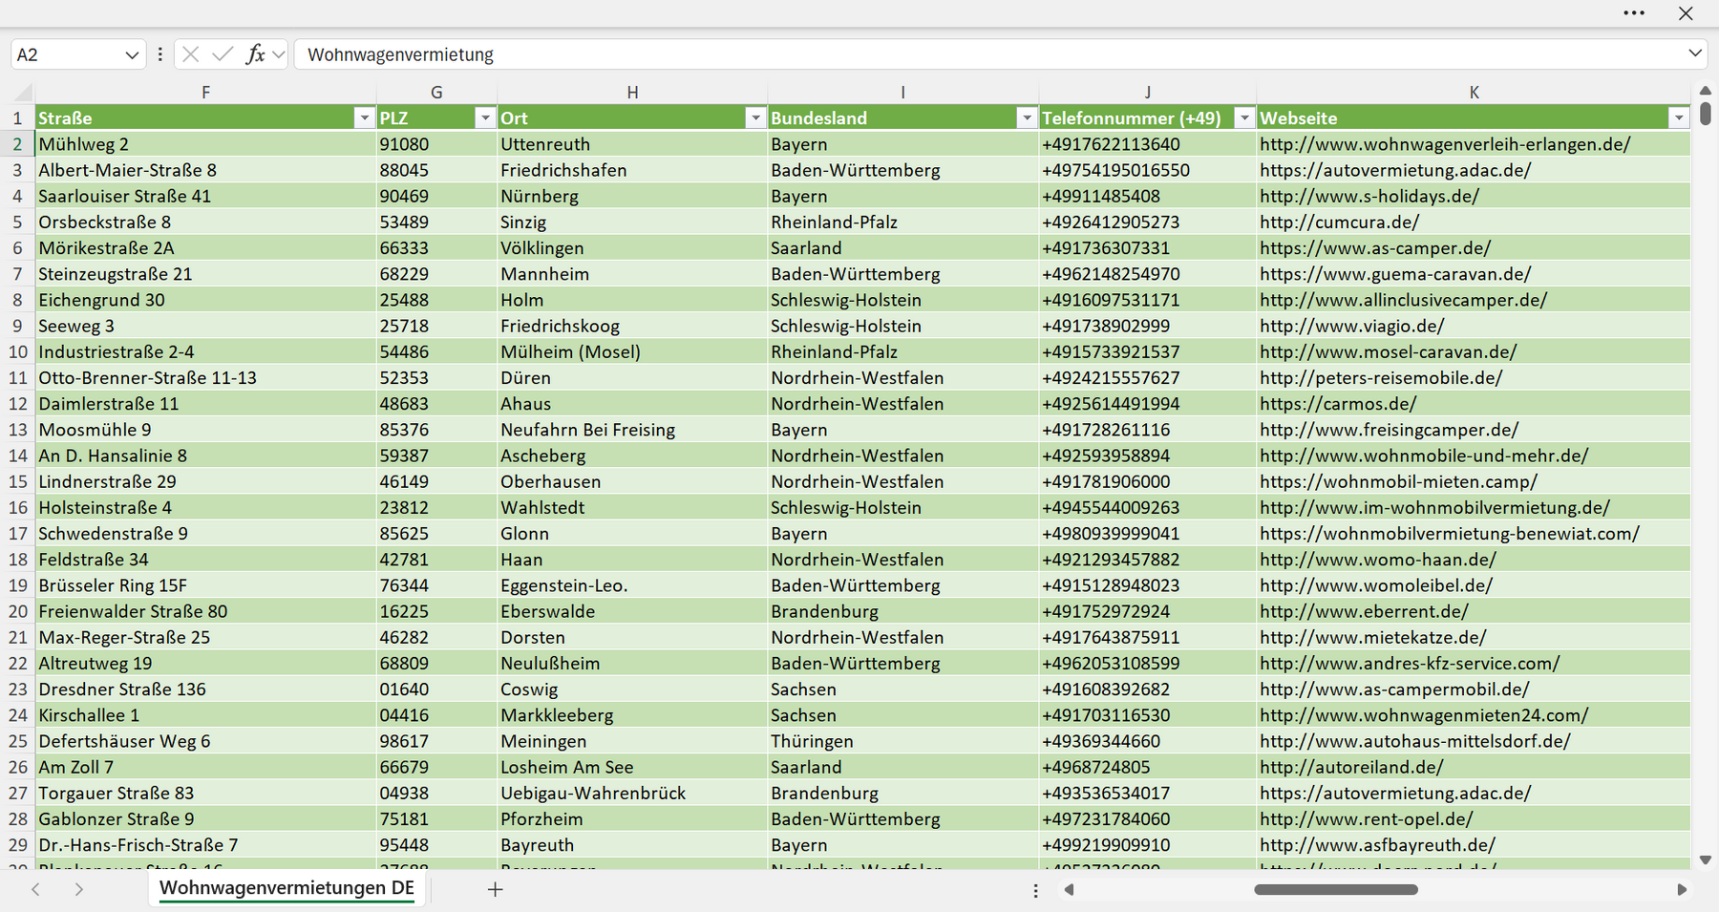Open the Bundesland column filter dropdown
The width and height of the screenshot is (1719, 912).
pyautogui.click(x=1027, y=117)
